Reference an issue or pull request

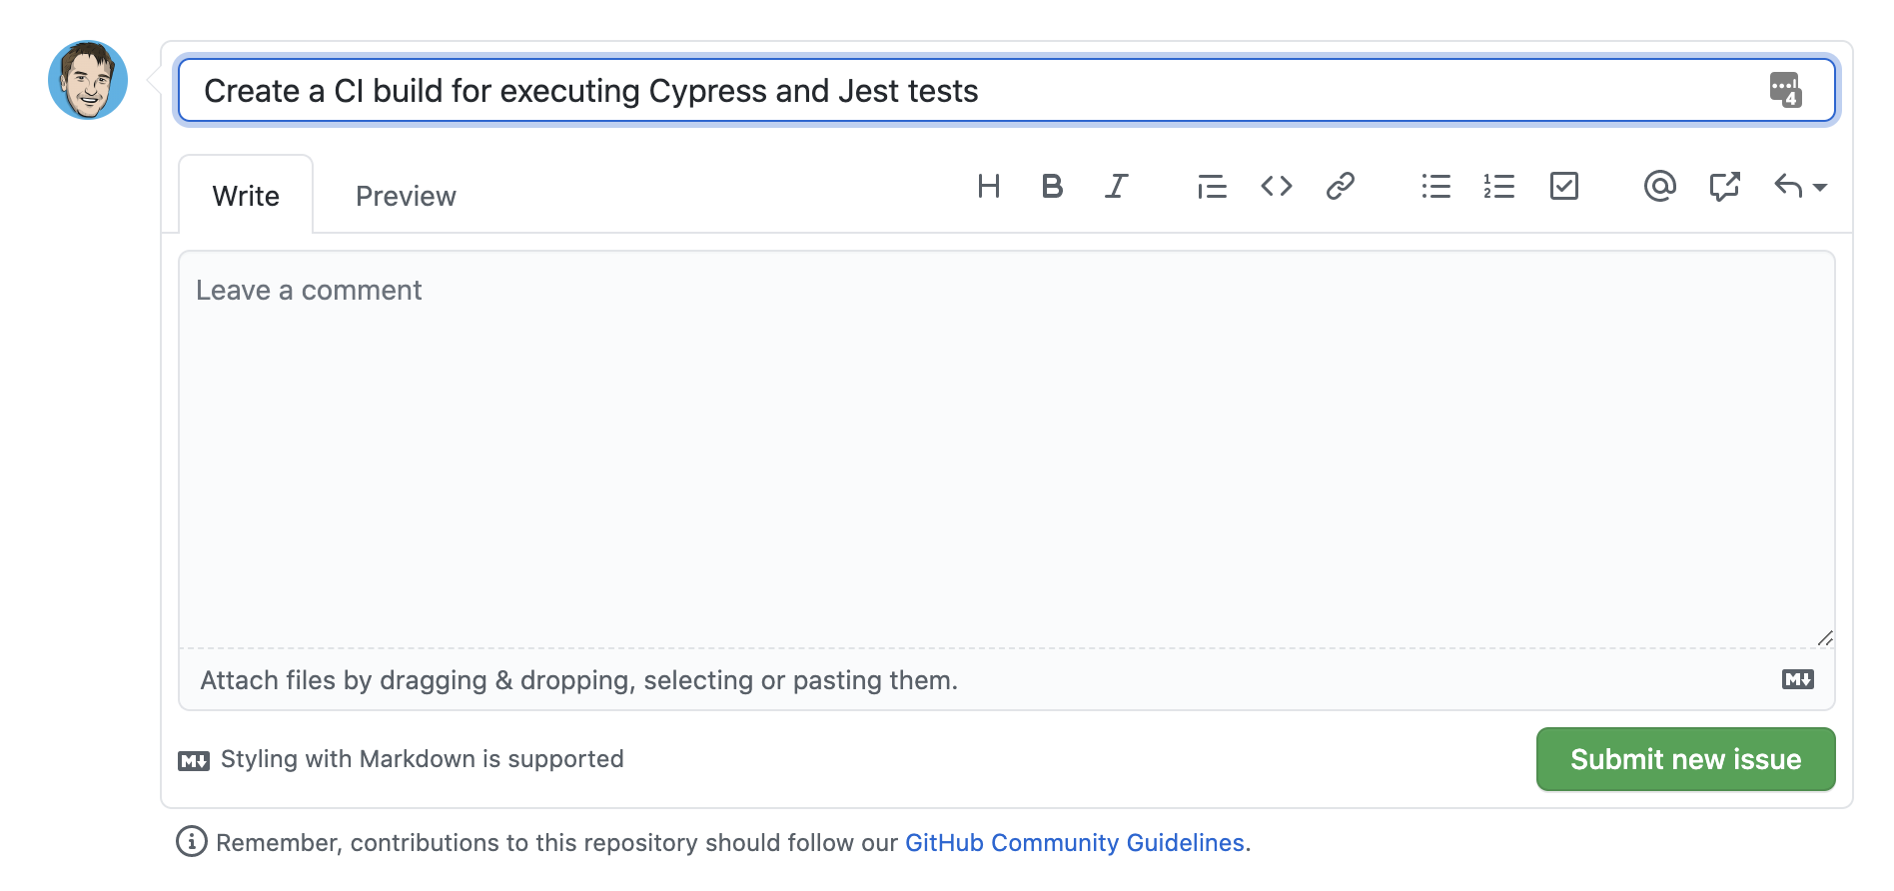(1724, 186)
